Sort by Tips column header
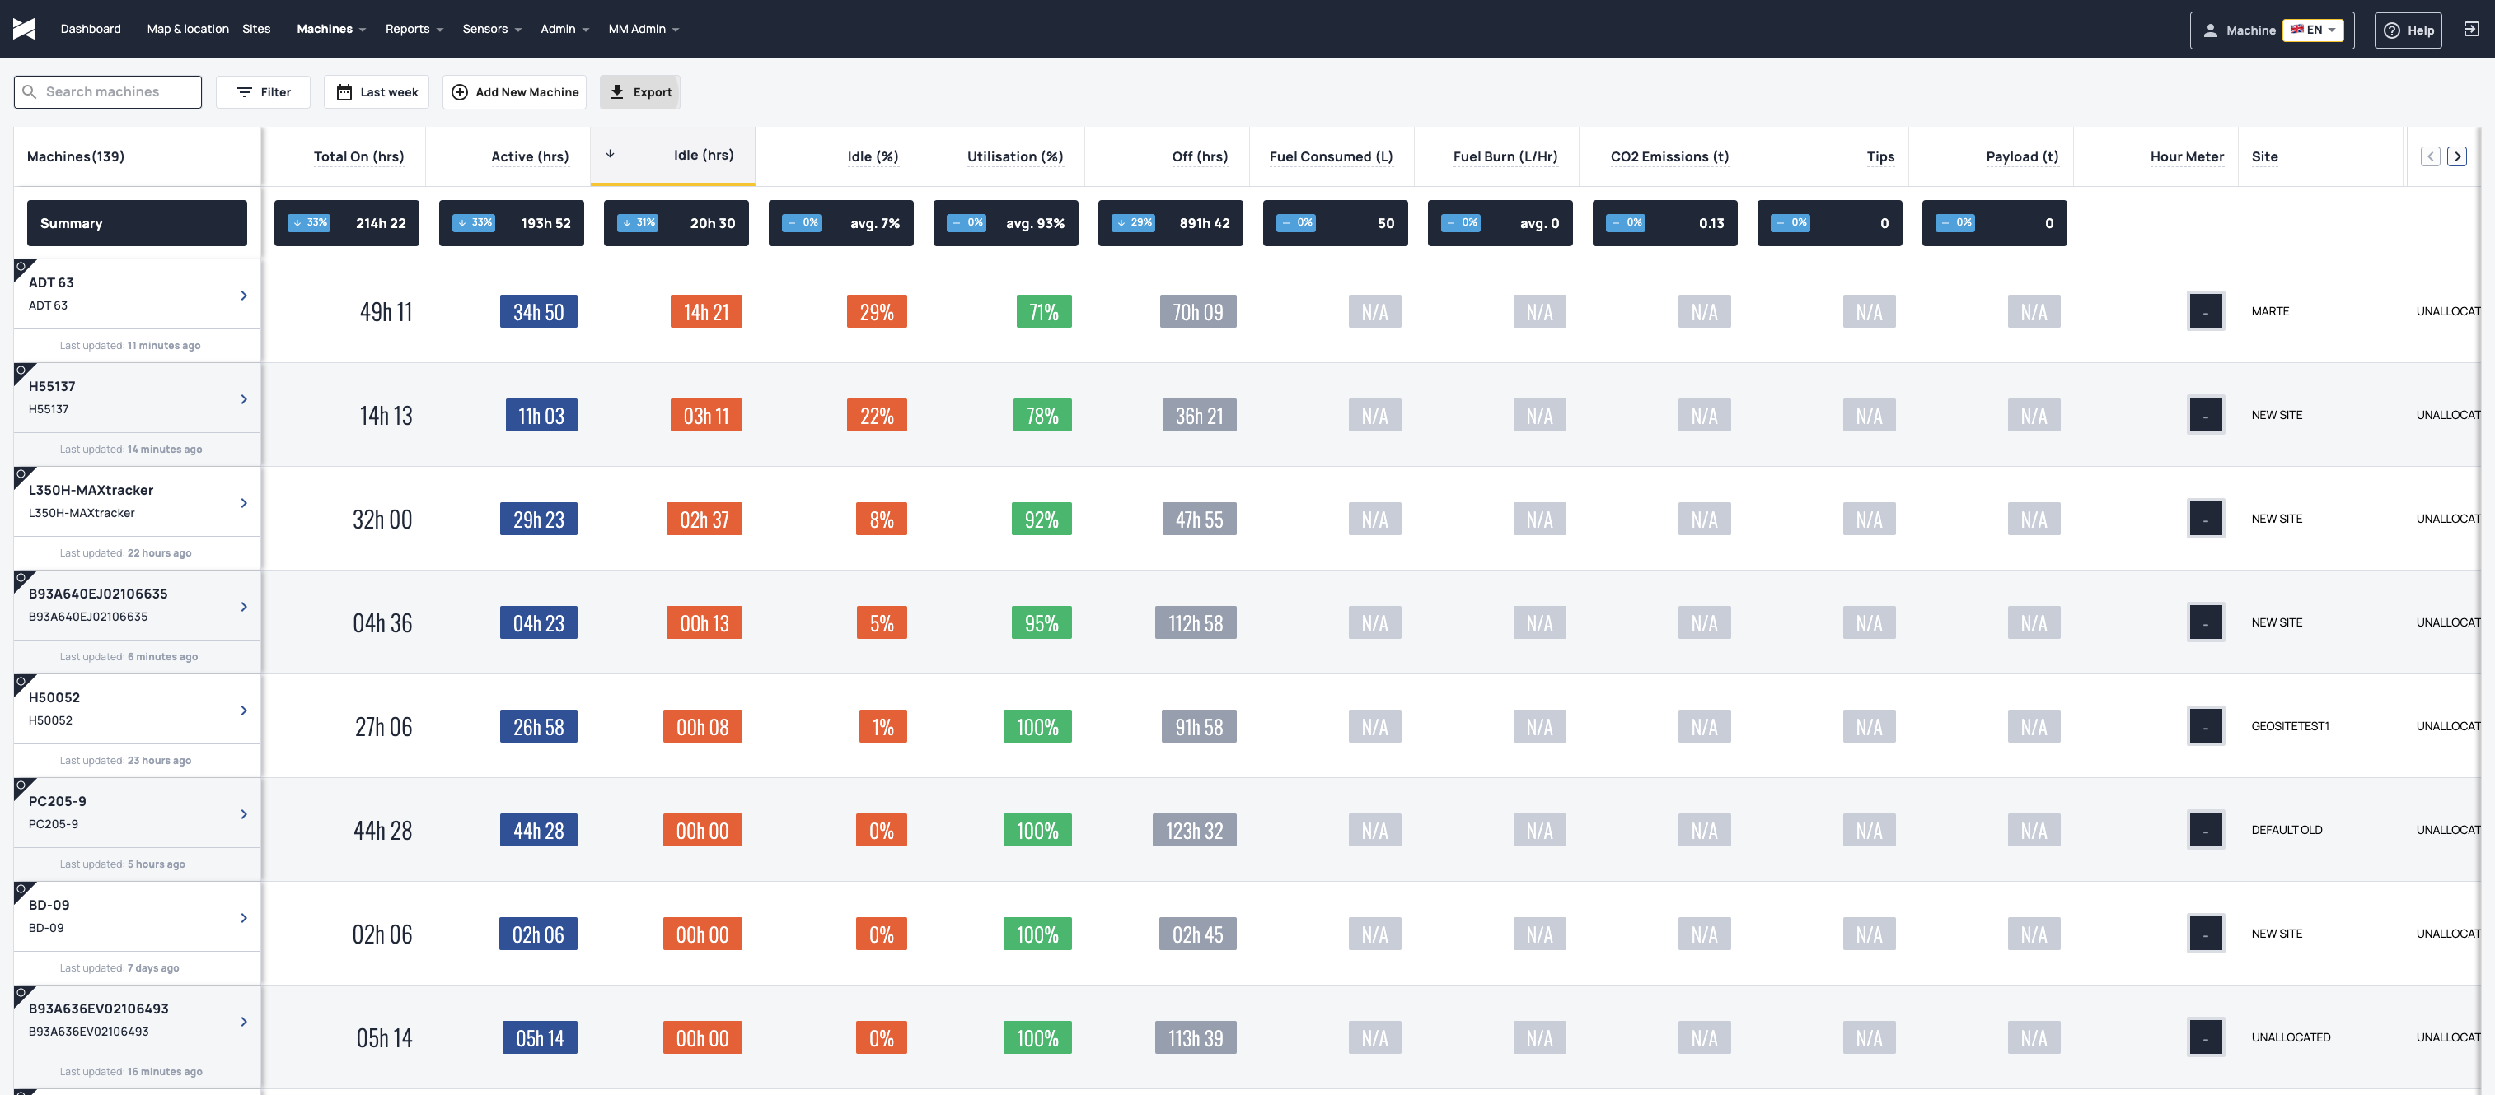The height and width of the screenshot is (1095, 2495). (1881, 156)
